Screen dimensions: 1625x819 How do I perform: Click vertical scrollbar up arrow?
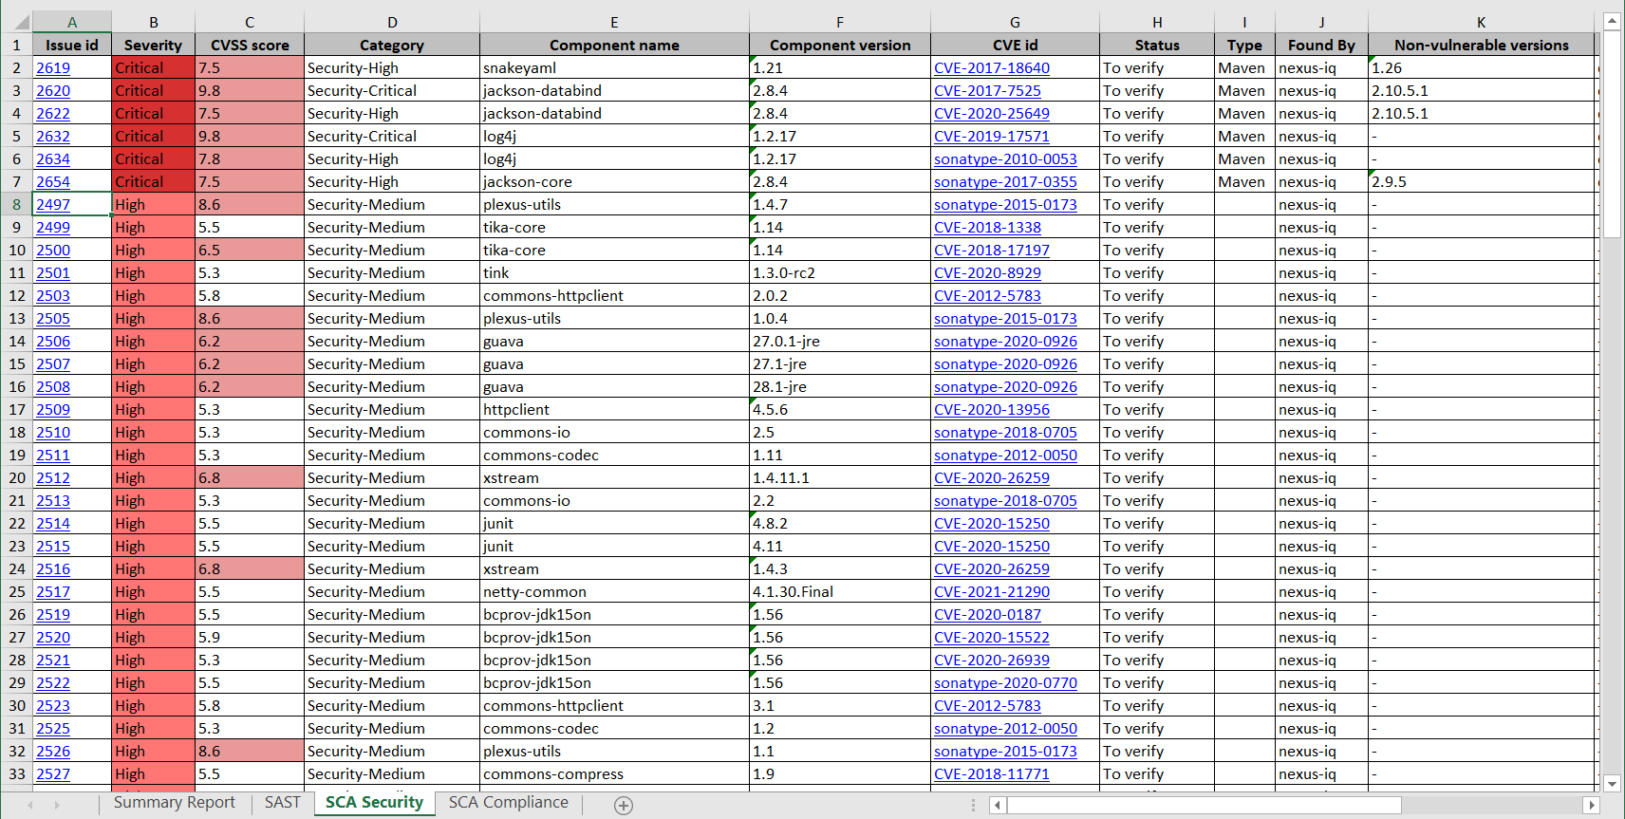(x=1612, y=20)
